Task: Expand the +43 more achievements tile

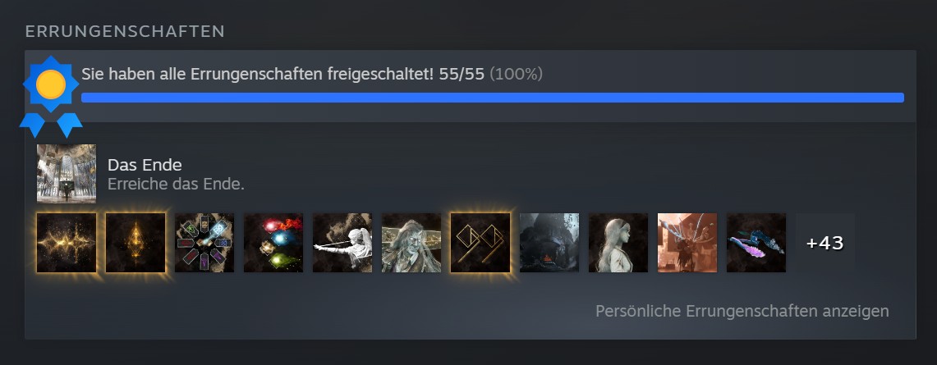Action: coord(825,243)
